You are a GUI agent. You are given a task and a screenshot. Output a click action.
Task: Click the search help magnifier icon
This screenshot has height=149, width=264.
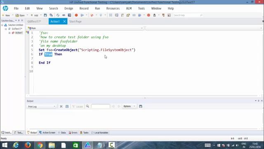[201, 15]
